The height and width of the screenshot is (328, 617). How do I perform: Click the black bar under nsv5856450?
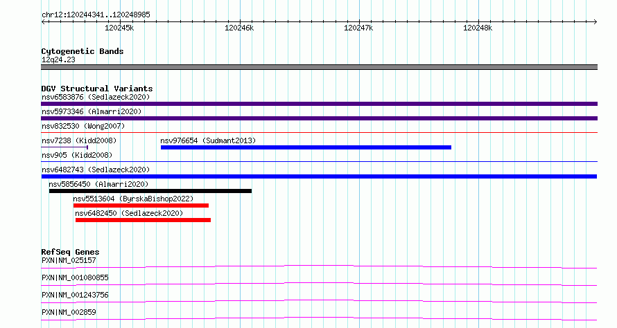pyautogui.click(x=150, y=191)
